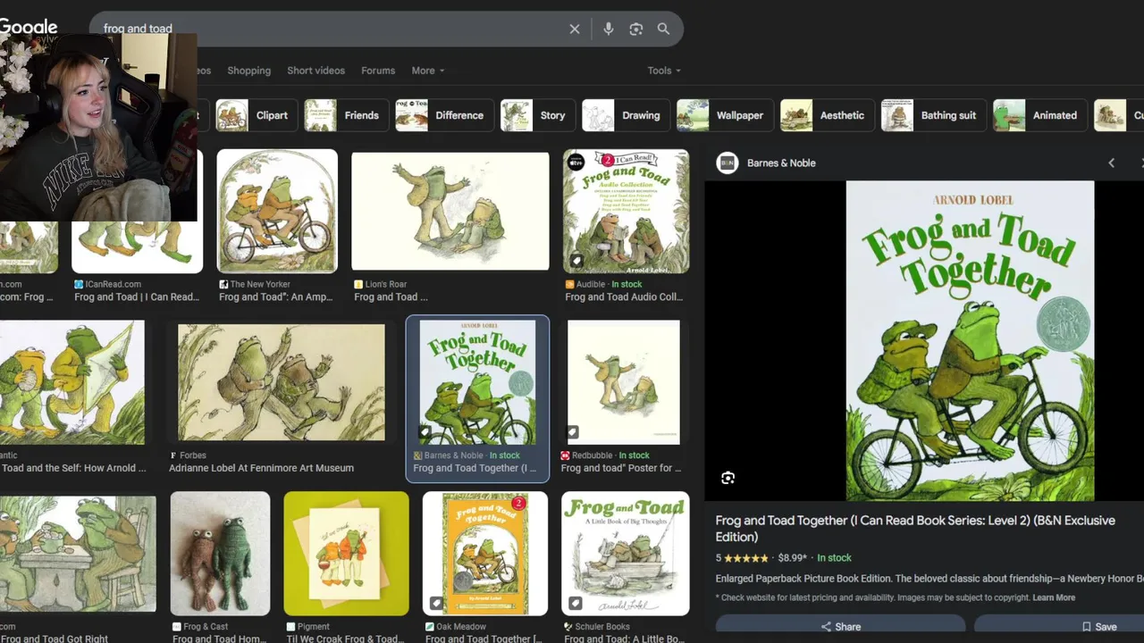Click the magnifying glass search icon
The width and height of the screenshot is (1144, 643).
coord(663,29)
